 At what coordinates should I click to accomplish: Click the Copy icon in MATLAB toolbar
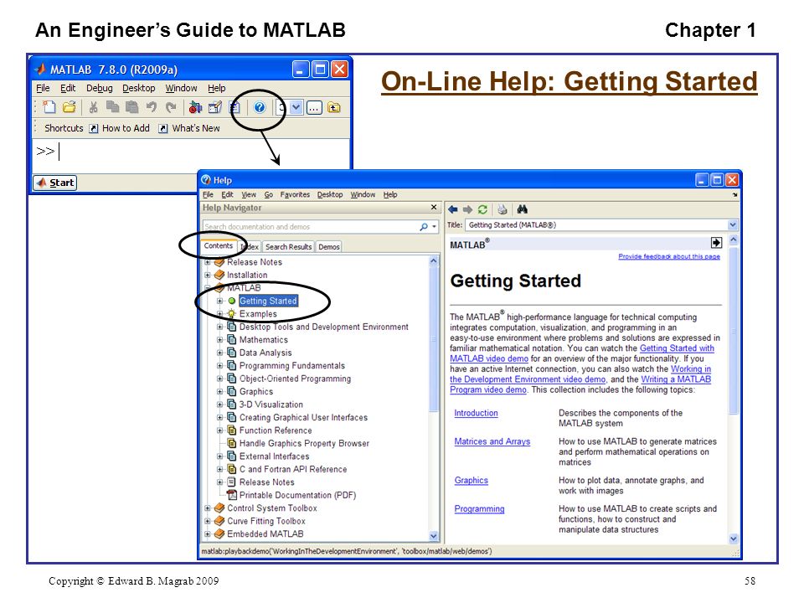tap(111, 107)
